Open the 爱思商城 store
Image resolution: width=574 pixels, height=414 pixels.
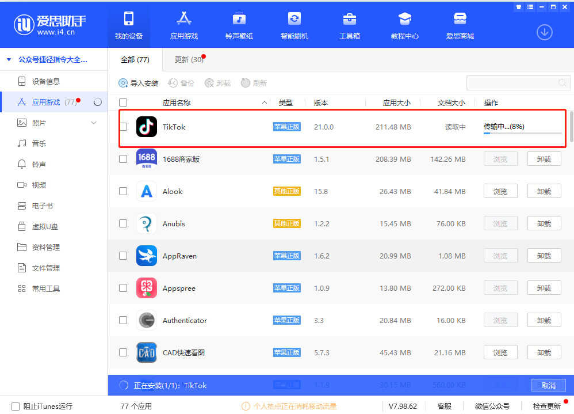click(460, 25)
